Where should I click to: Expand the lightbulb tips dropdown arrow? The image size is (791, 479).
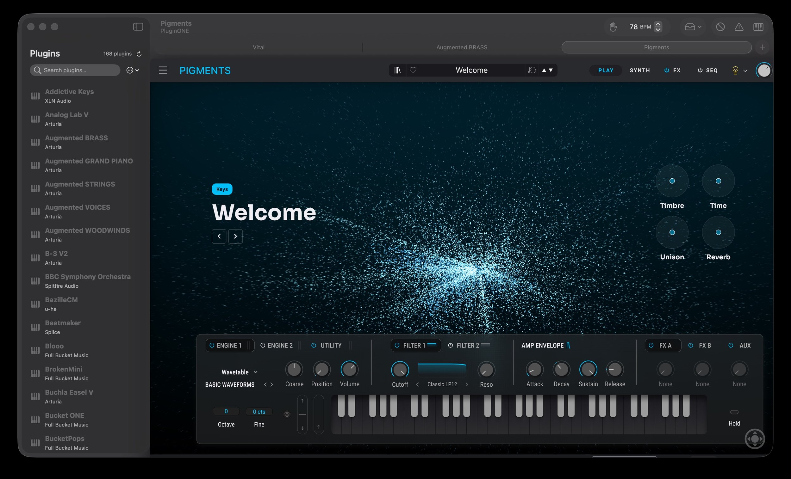click(x=745, y=71)
